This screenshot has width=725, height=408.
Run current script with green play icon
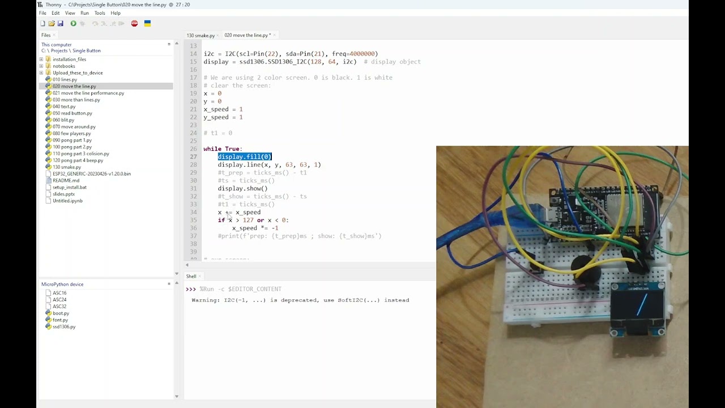tap(73, 23)
